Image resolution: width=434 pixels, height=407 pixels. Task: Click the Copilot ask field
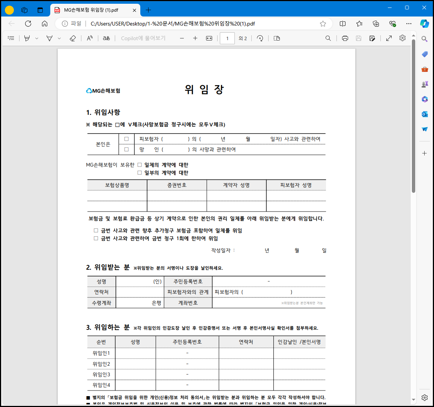pos(143,38)
